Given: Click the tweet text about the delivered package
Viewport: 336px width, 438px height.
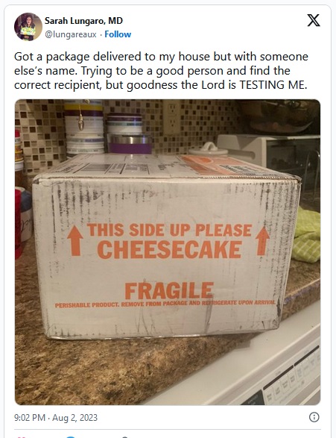Looking at the screenshot, I should tap(161, 71).
